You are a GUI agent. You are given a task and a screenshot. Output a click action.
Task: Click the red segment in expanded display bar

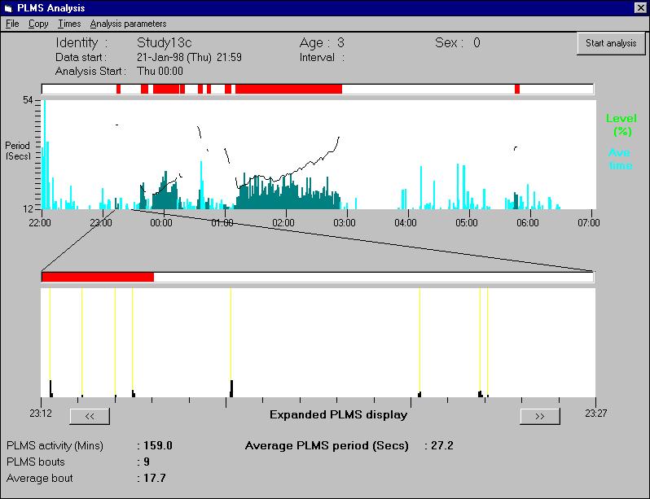click(x=98, y=278)
